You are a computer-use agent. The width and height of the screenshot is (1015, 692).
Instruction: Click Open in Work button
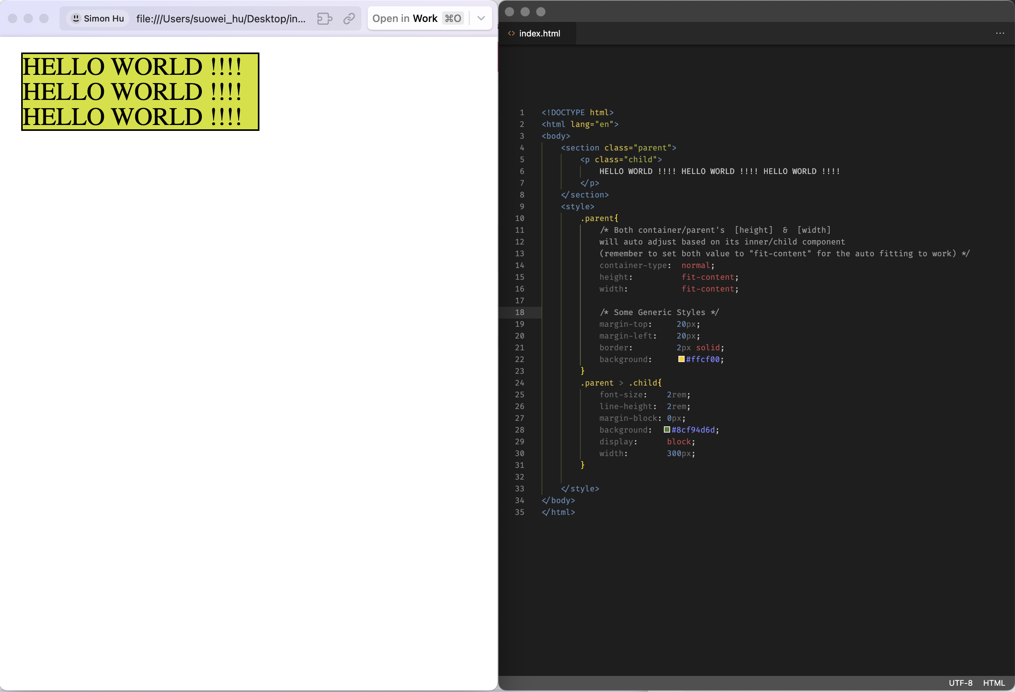click(x=417, y=18)
